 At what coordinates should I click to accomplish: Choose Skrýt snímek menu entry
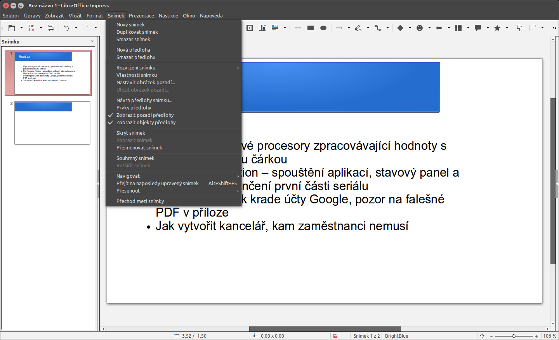tap(174, 133)
